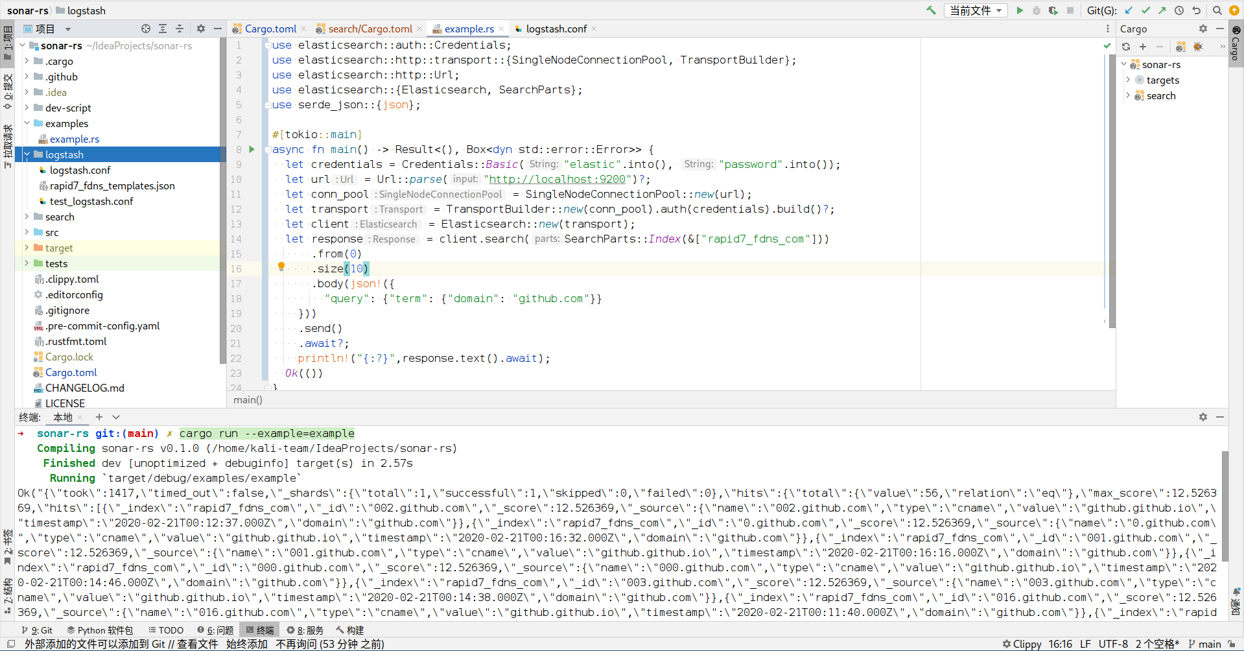The image size is (1244, 651).
Task: Expand the dev-script folder
Action: 27,108
